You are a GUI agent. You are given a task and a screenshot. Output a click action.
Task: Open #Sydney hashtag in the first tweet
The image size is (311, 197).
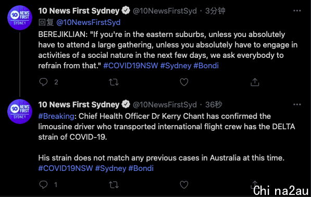coord(176,66)
